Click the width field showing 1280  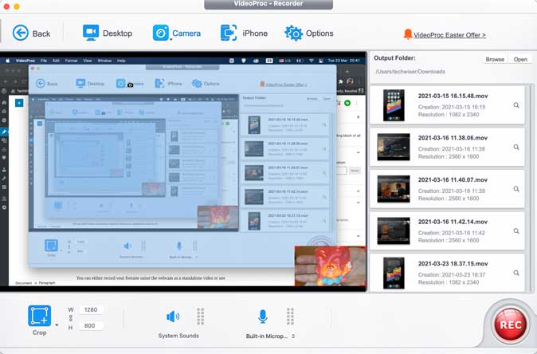point(91,309)
